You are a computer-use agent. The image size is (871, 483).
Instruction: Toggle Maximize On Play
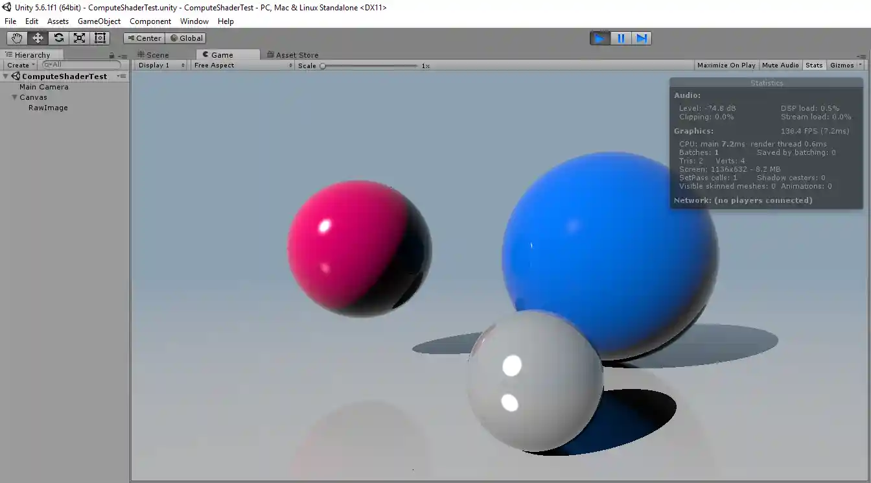[726, 65]
